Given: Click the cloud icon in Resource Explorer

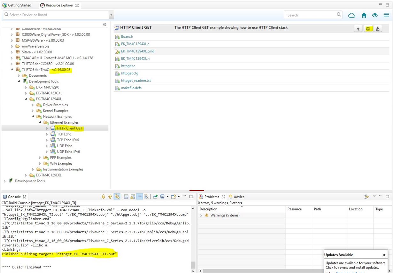Looking at the screenshot, I should pyautogui.click(x=351, y=15).
